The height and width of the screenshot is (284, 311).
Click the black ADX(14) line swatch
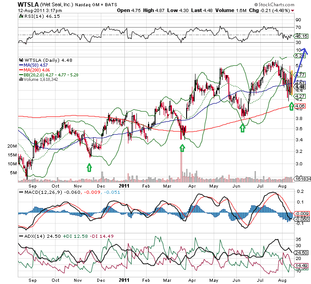pyautogui.click(x=21, y=236)
